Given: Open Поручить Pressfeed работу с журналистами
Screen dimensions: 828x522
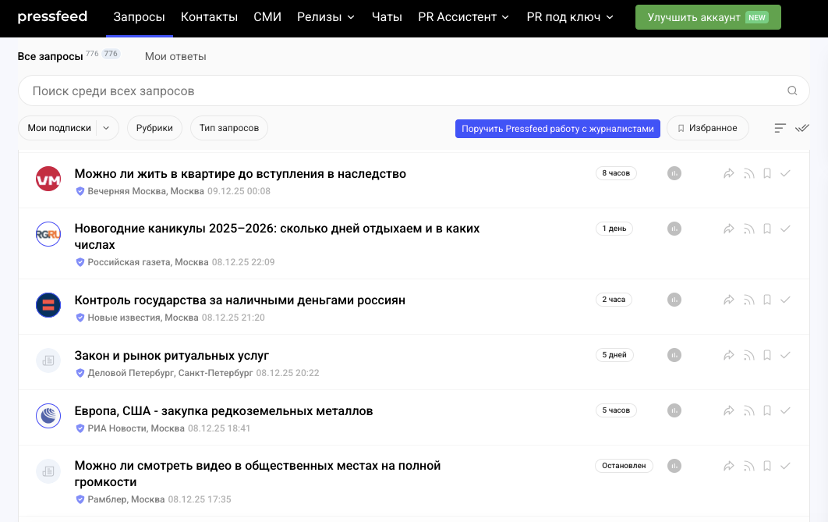Looking at the screenshot, I should 557,128.
